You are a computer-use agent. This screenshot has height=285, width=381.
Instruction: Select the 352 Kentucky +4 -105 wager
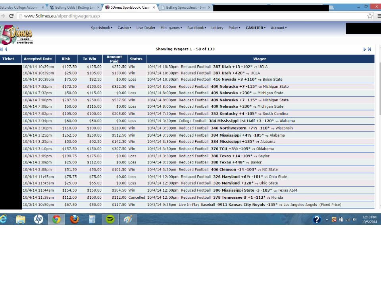pos(234,114)
